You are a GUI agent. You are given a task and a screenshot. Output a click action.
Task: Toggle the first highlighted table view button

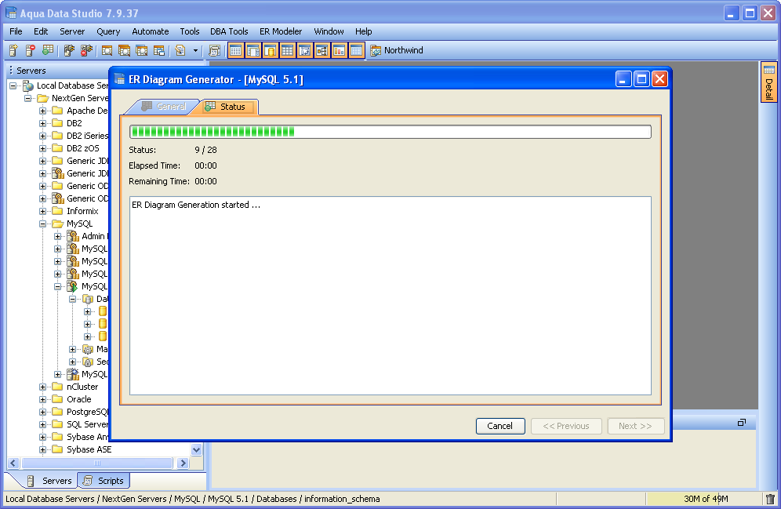tap(236, 50)
